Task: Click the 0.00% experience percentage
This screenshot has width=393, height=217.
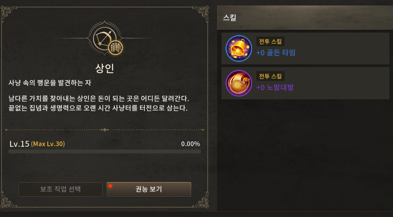Action: tap(190, 144)
